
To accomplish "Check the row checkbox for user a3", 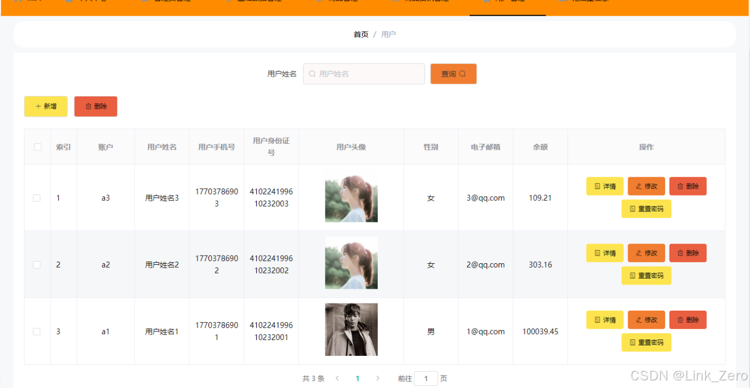I will pyautogui.click(x=36, y=198).
